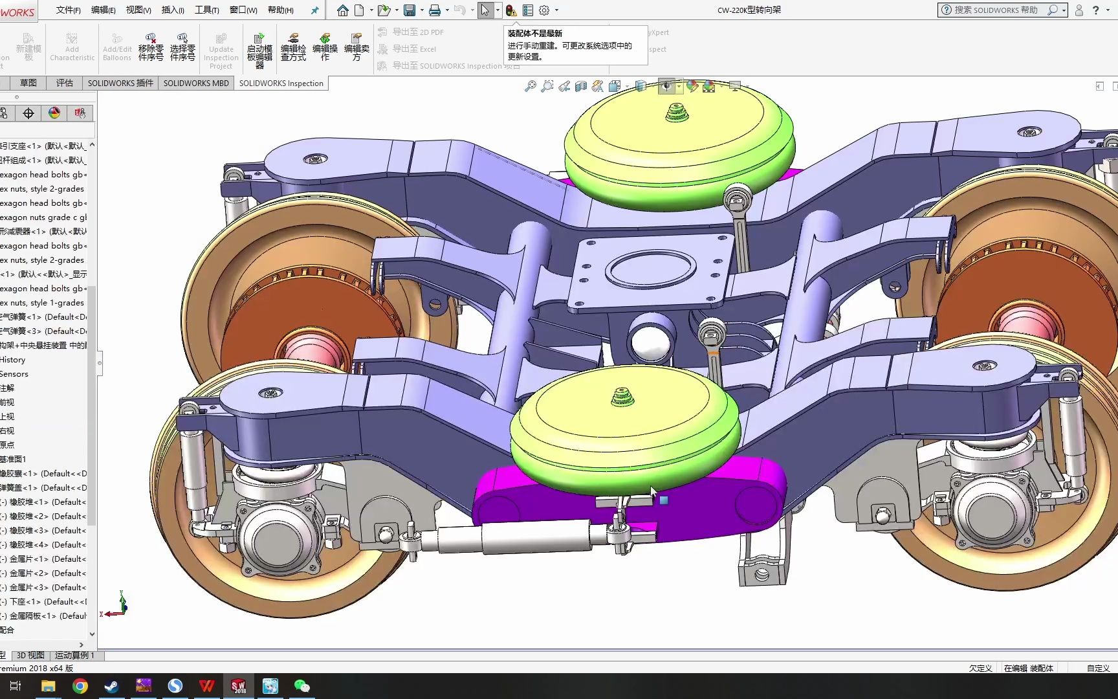This screenshot has height=699, width=1118.
Task: Click the 运动算例 1 bottom tab
Action: tap(74, 655)
